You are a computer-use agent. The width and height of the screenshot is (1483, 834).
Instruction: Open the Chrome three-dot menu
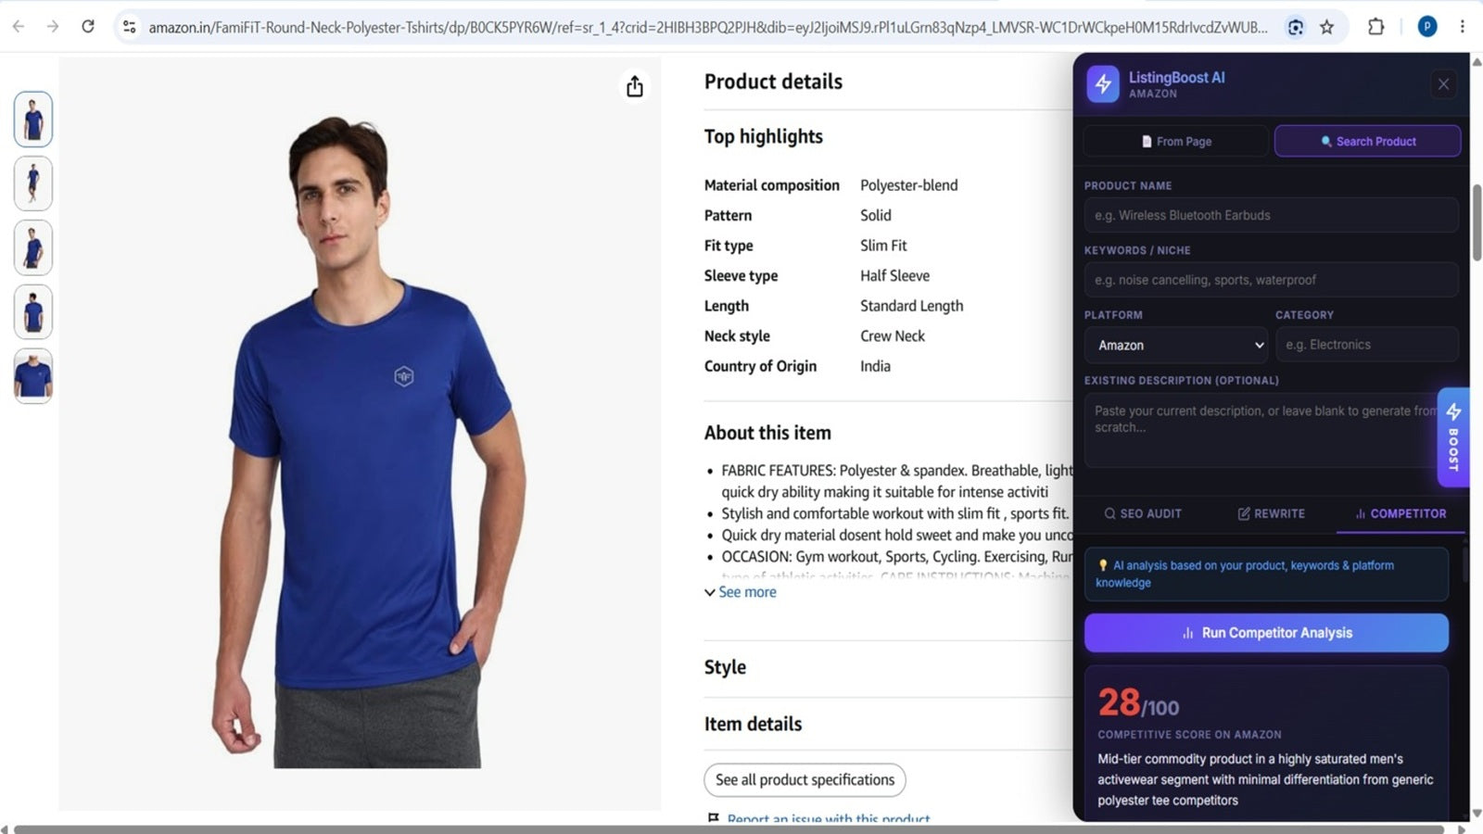click(1462, 27)
